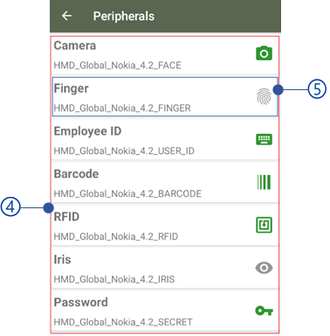Click the green keyboard icon
330x336 pixels.
click(264, 139)
